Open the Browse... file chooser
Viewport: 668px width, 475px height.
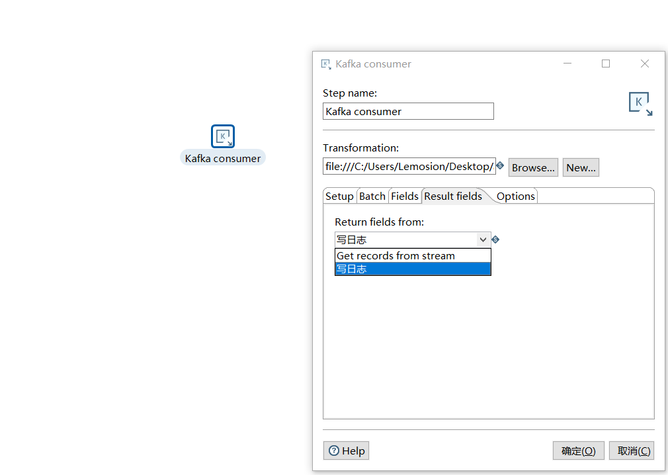coord(533,167)
